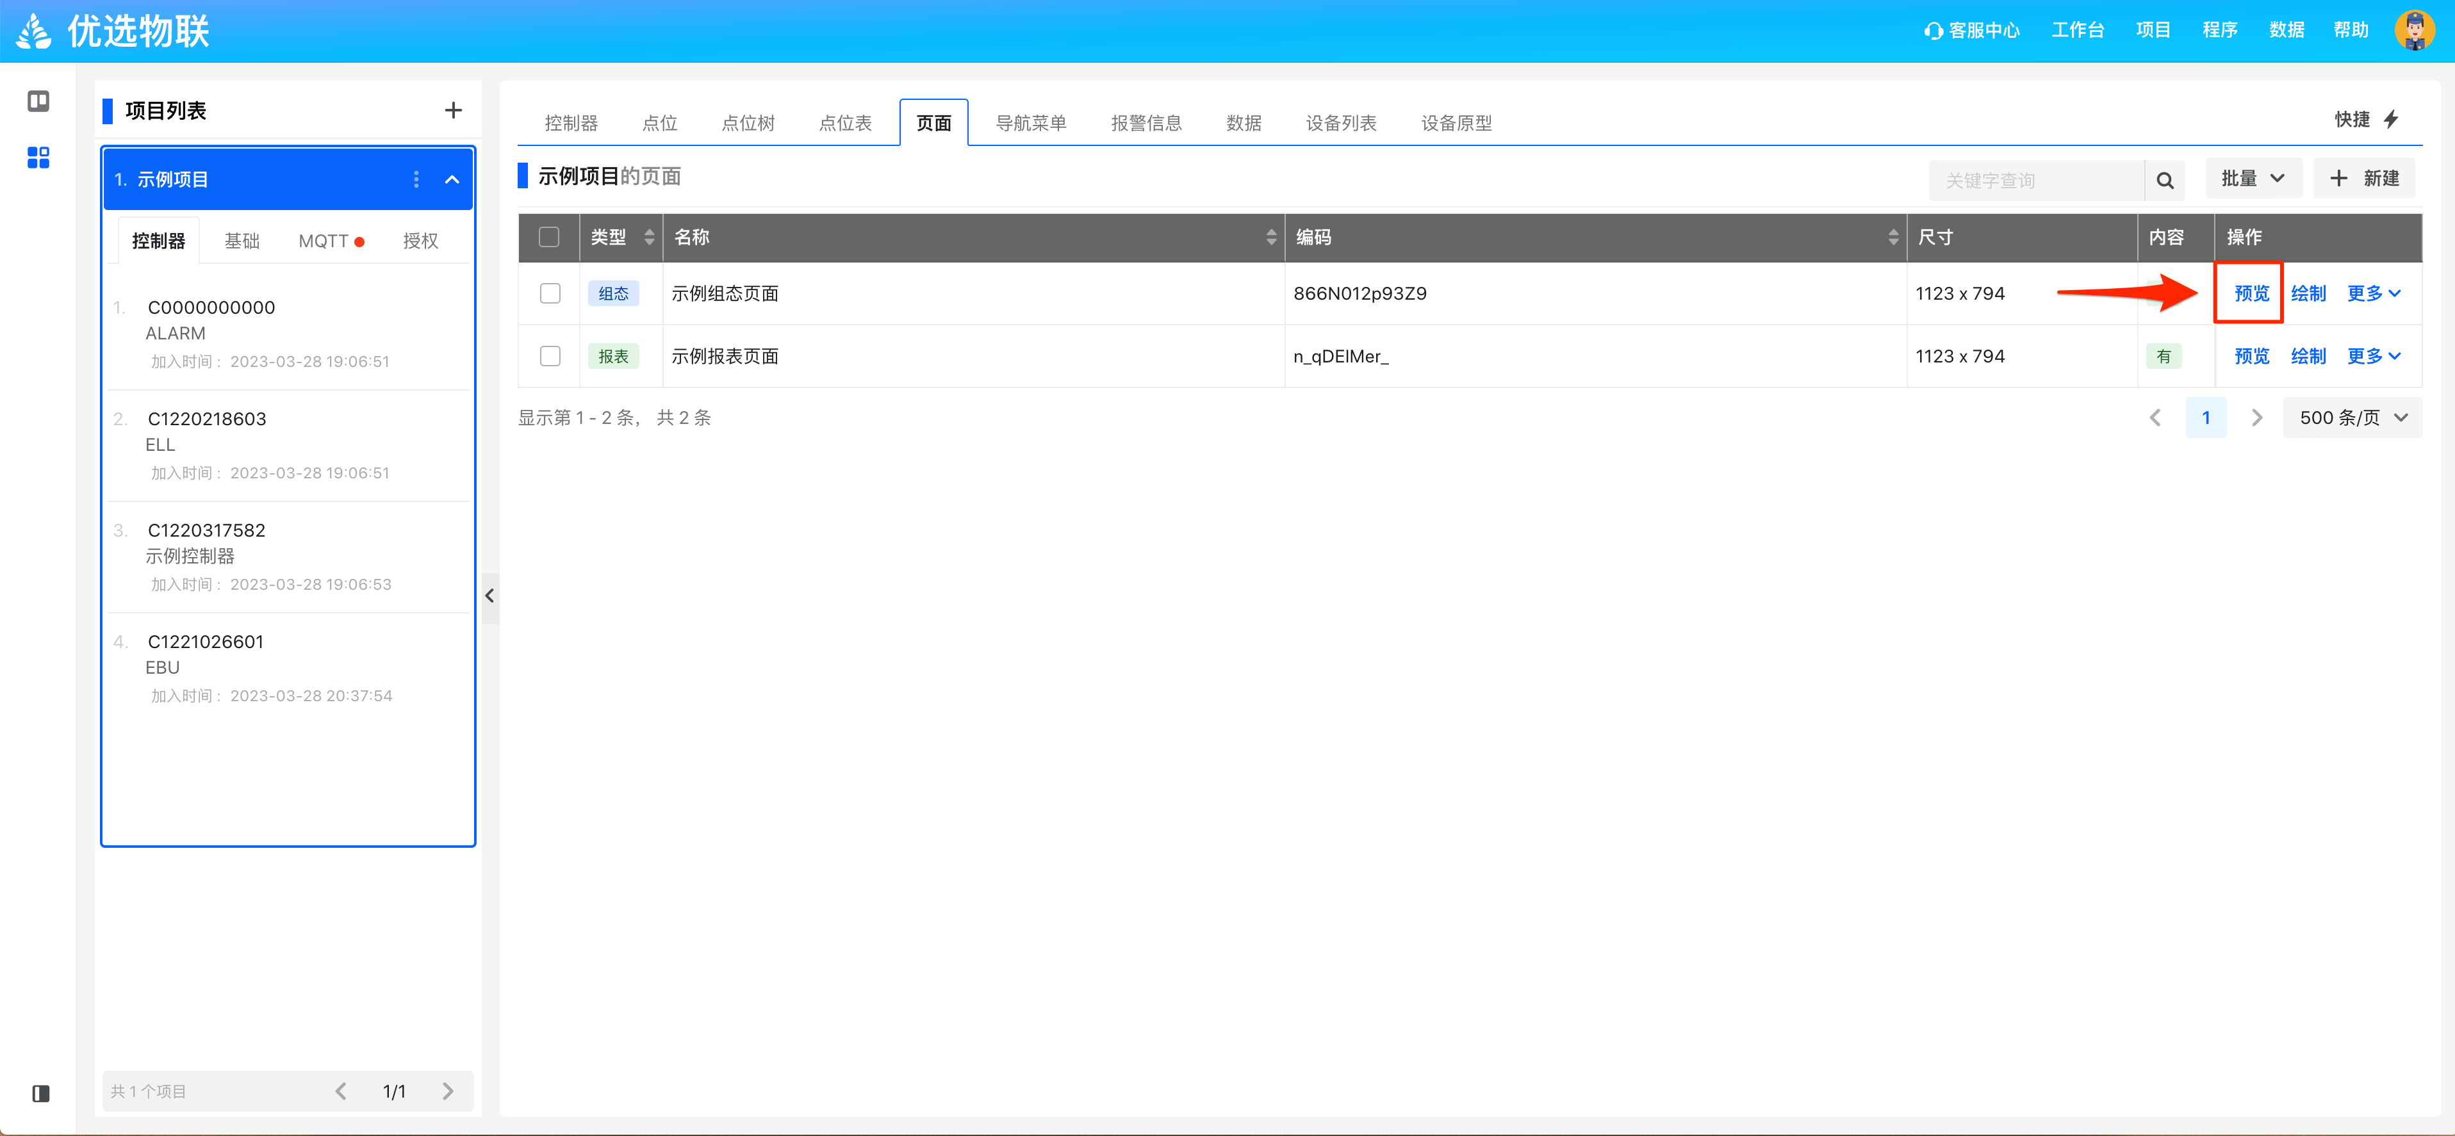Switch to the 导航菜单 tab
Screen dimensions: 2455x1136
click(1031, 123)
